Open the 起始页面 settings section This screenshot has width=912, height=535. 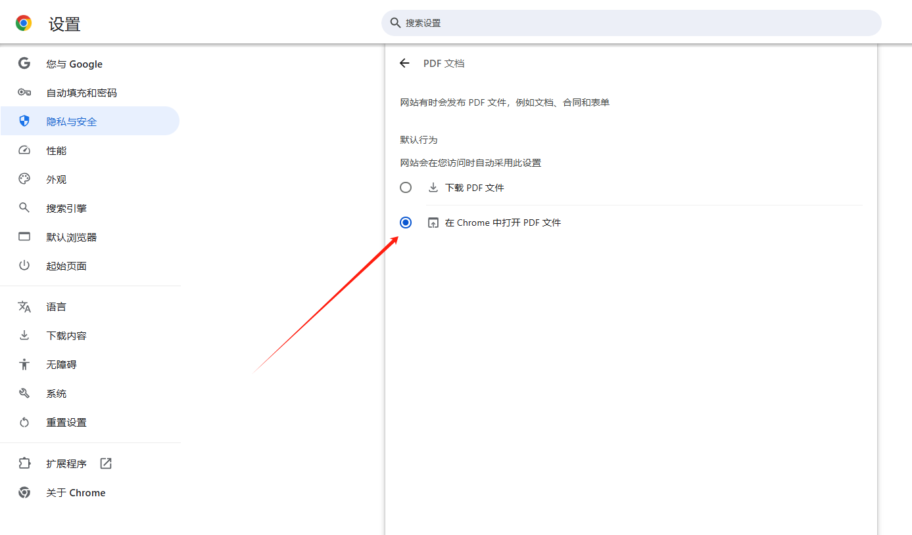point(90,266)
